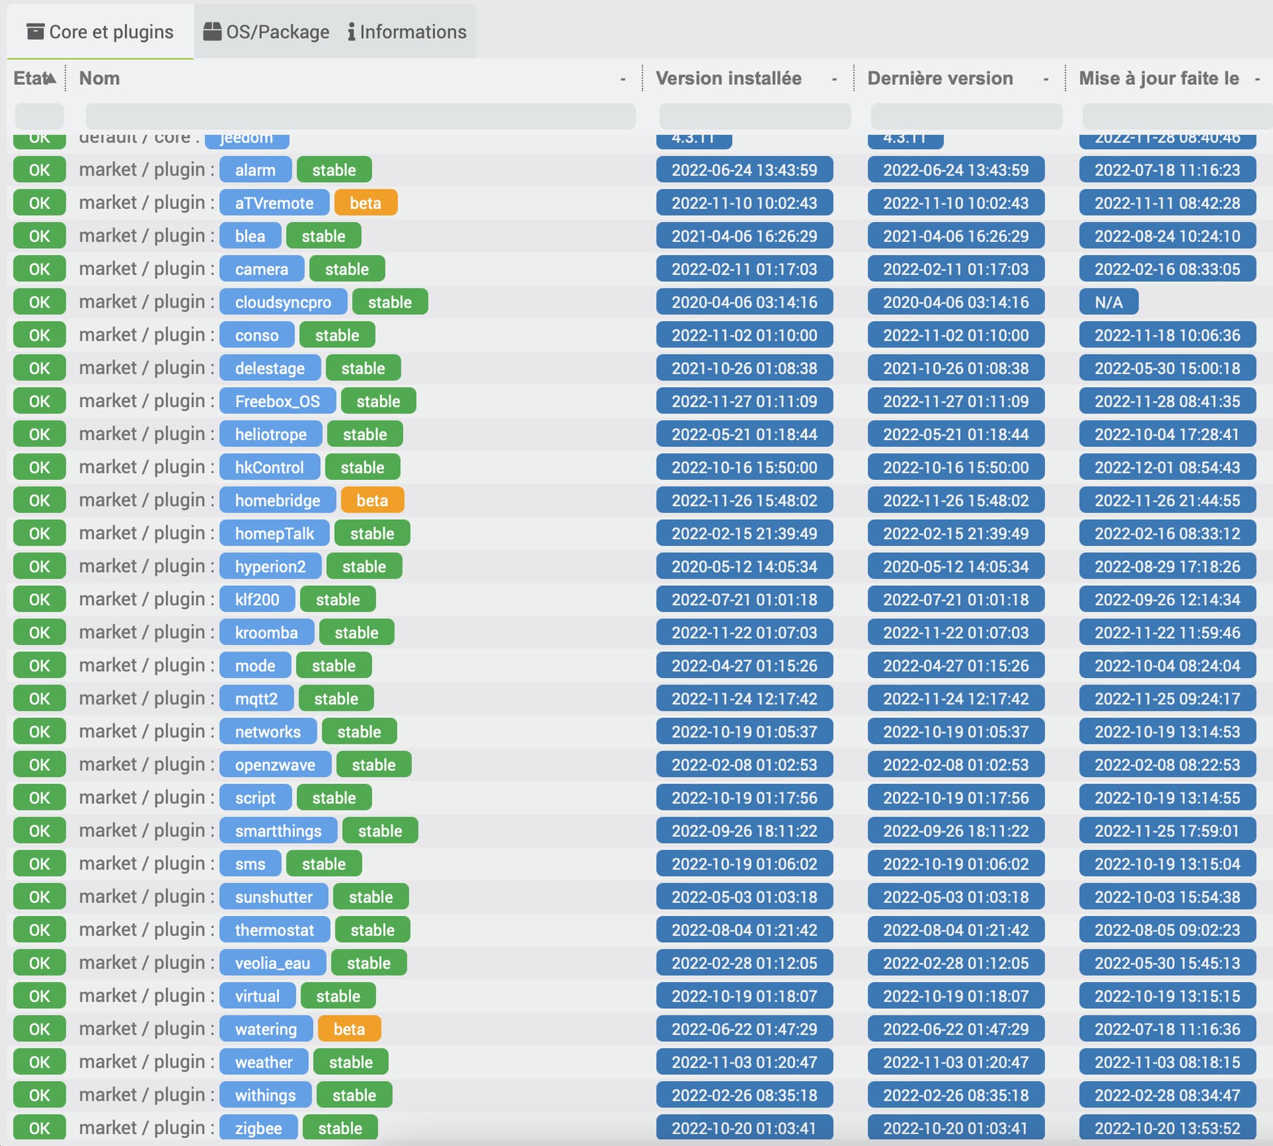Click the aTVremote plugin label
Image resolution: width=1273 pixels, height=1146 pixels.
274,203
